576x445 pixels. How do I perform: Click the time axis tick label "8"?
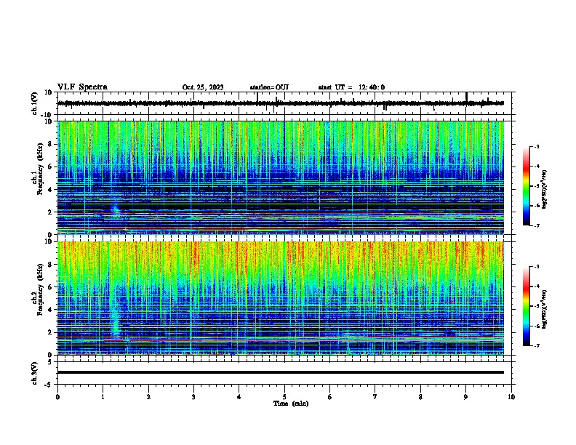pyautogui.click(x=420, y=397)
